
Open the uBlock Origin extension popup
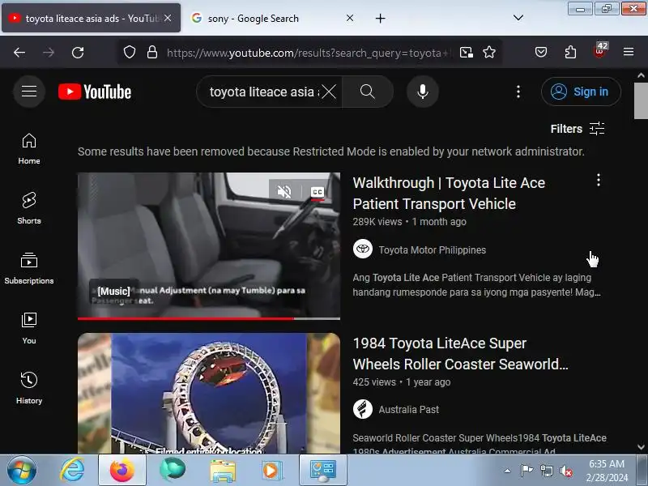click(x=599, y=51)
